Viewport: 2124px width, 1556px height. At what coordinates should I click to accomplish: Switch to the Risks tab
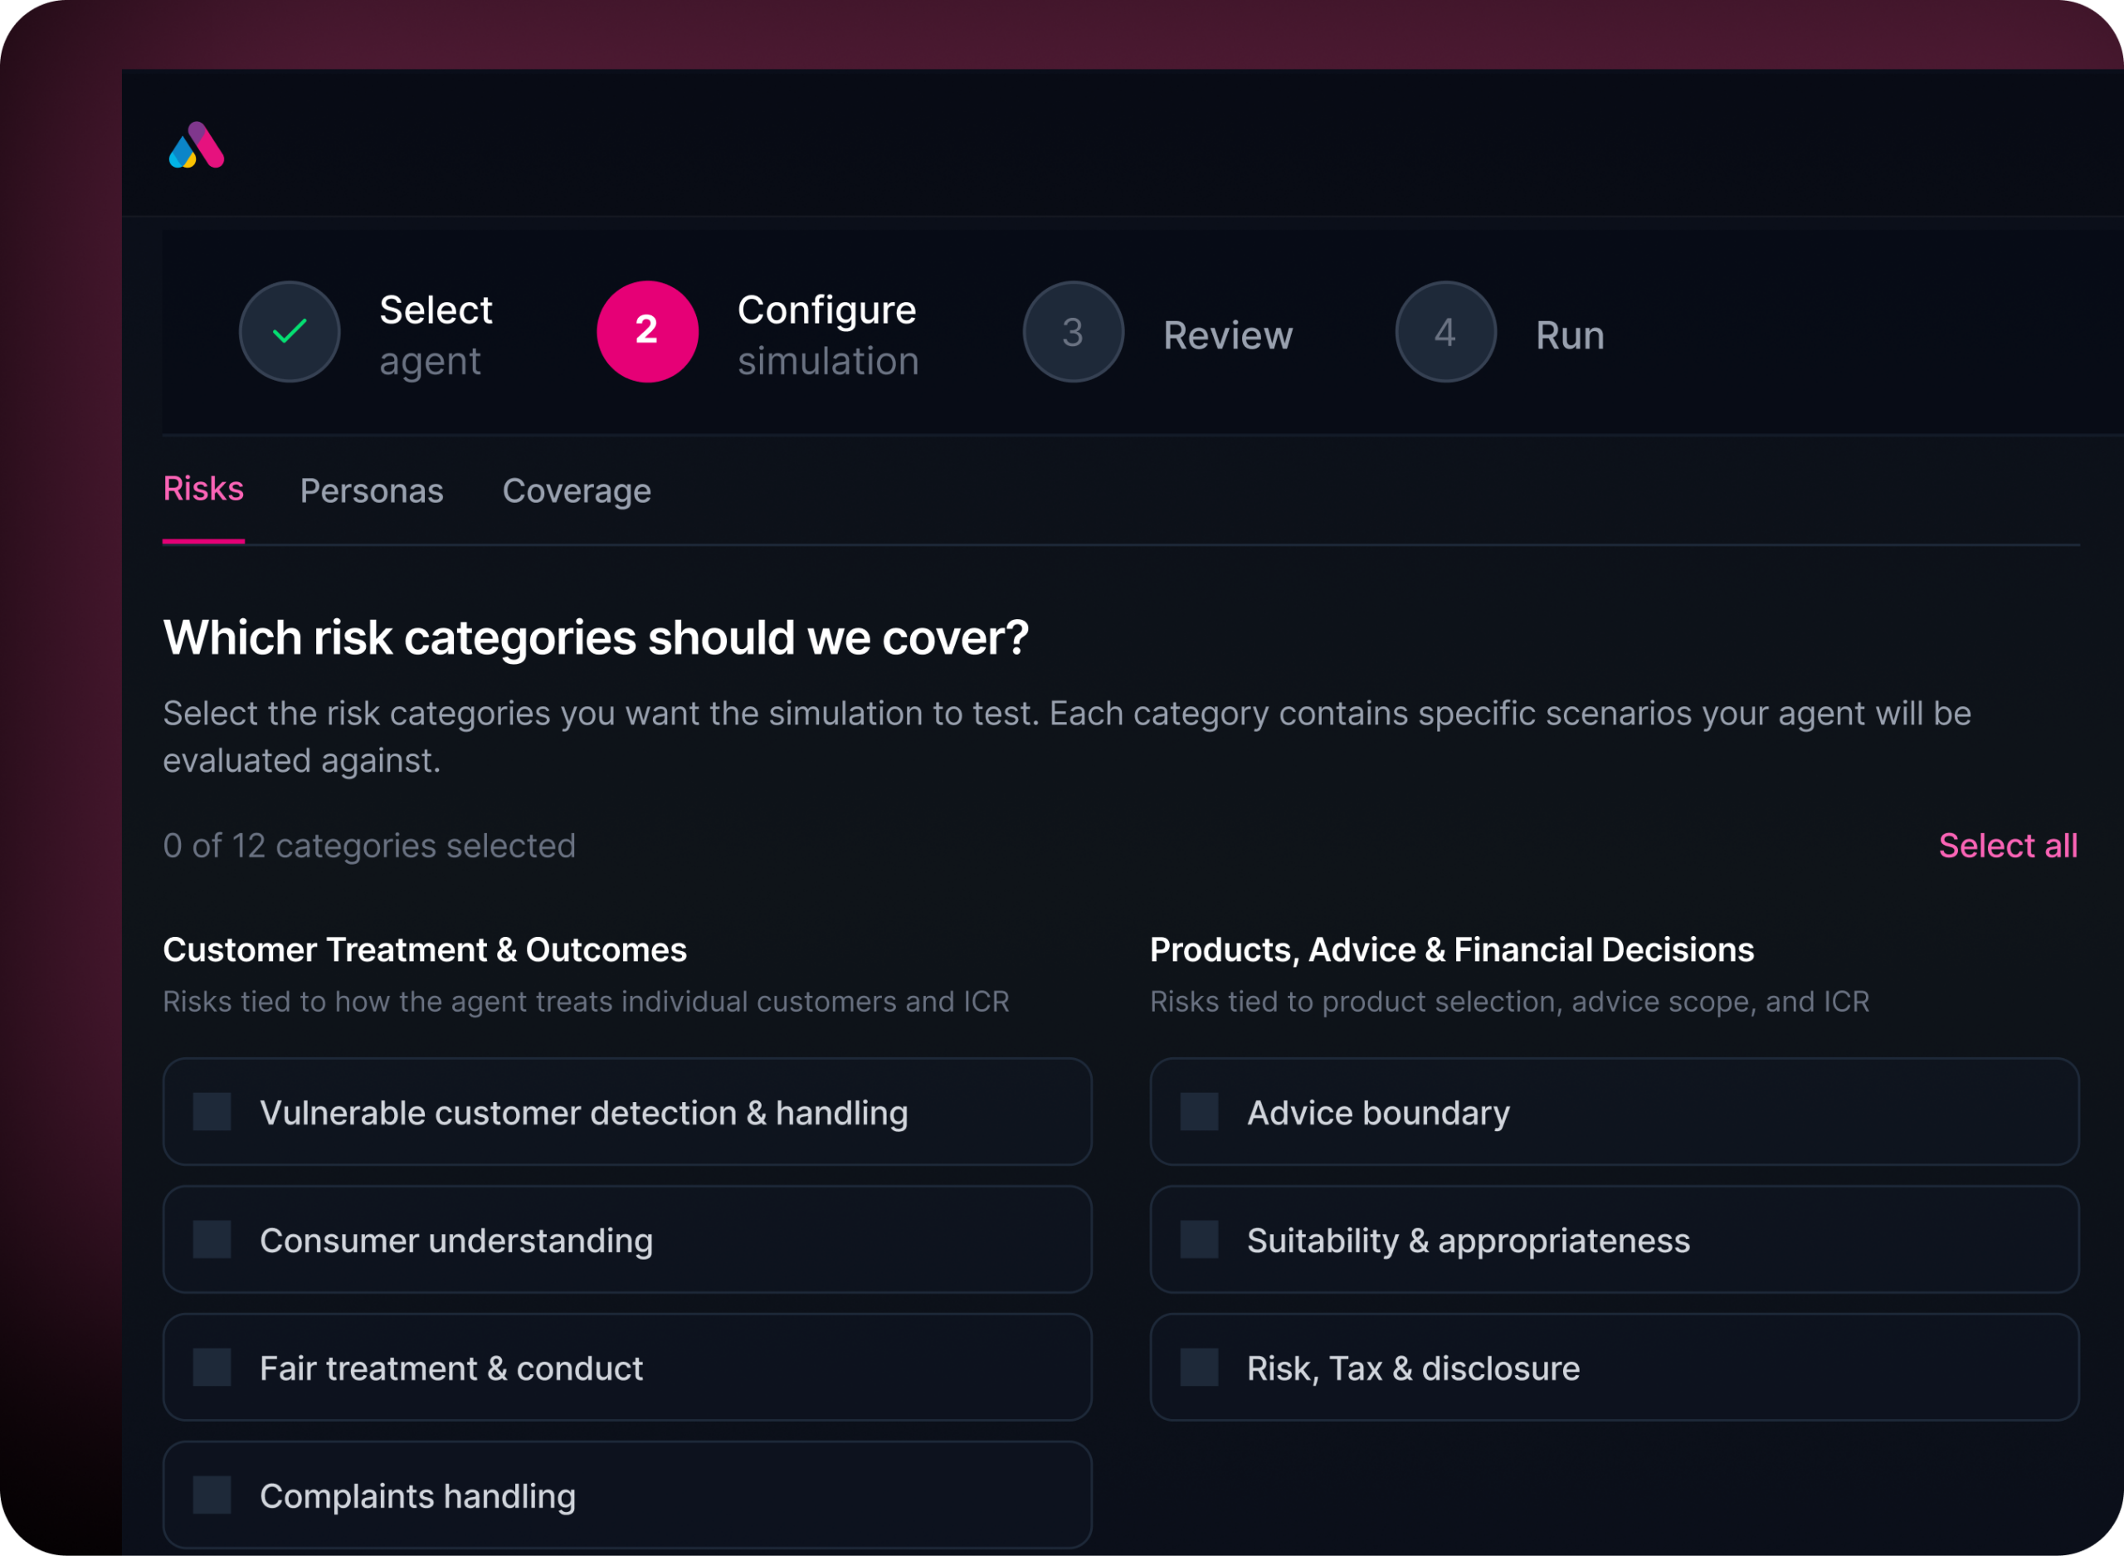[203, 490]
